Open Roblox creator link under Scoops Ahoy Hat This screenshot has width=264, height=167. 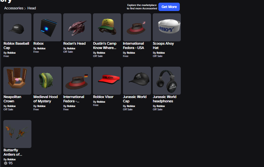tap(161, 53)
